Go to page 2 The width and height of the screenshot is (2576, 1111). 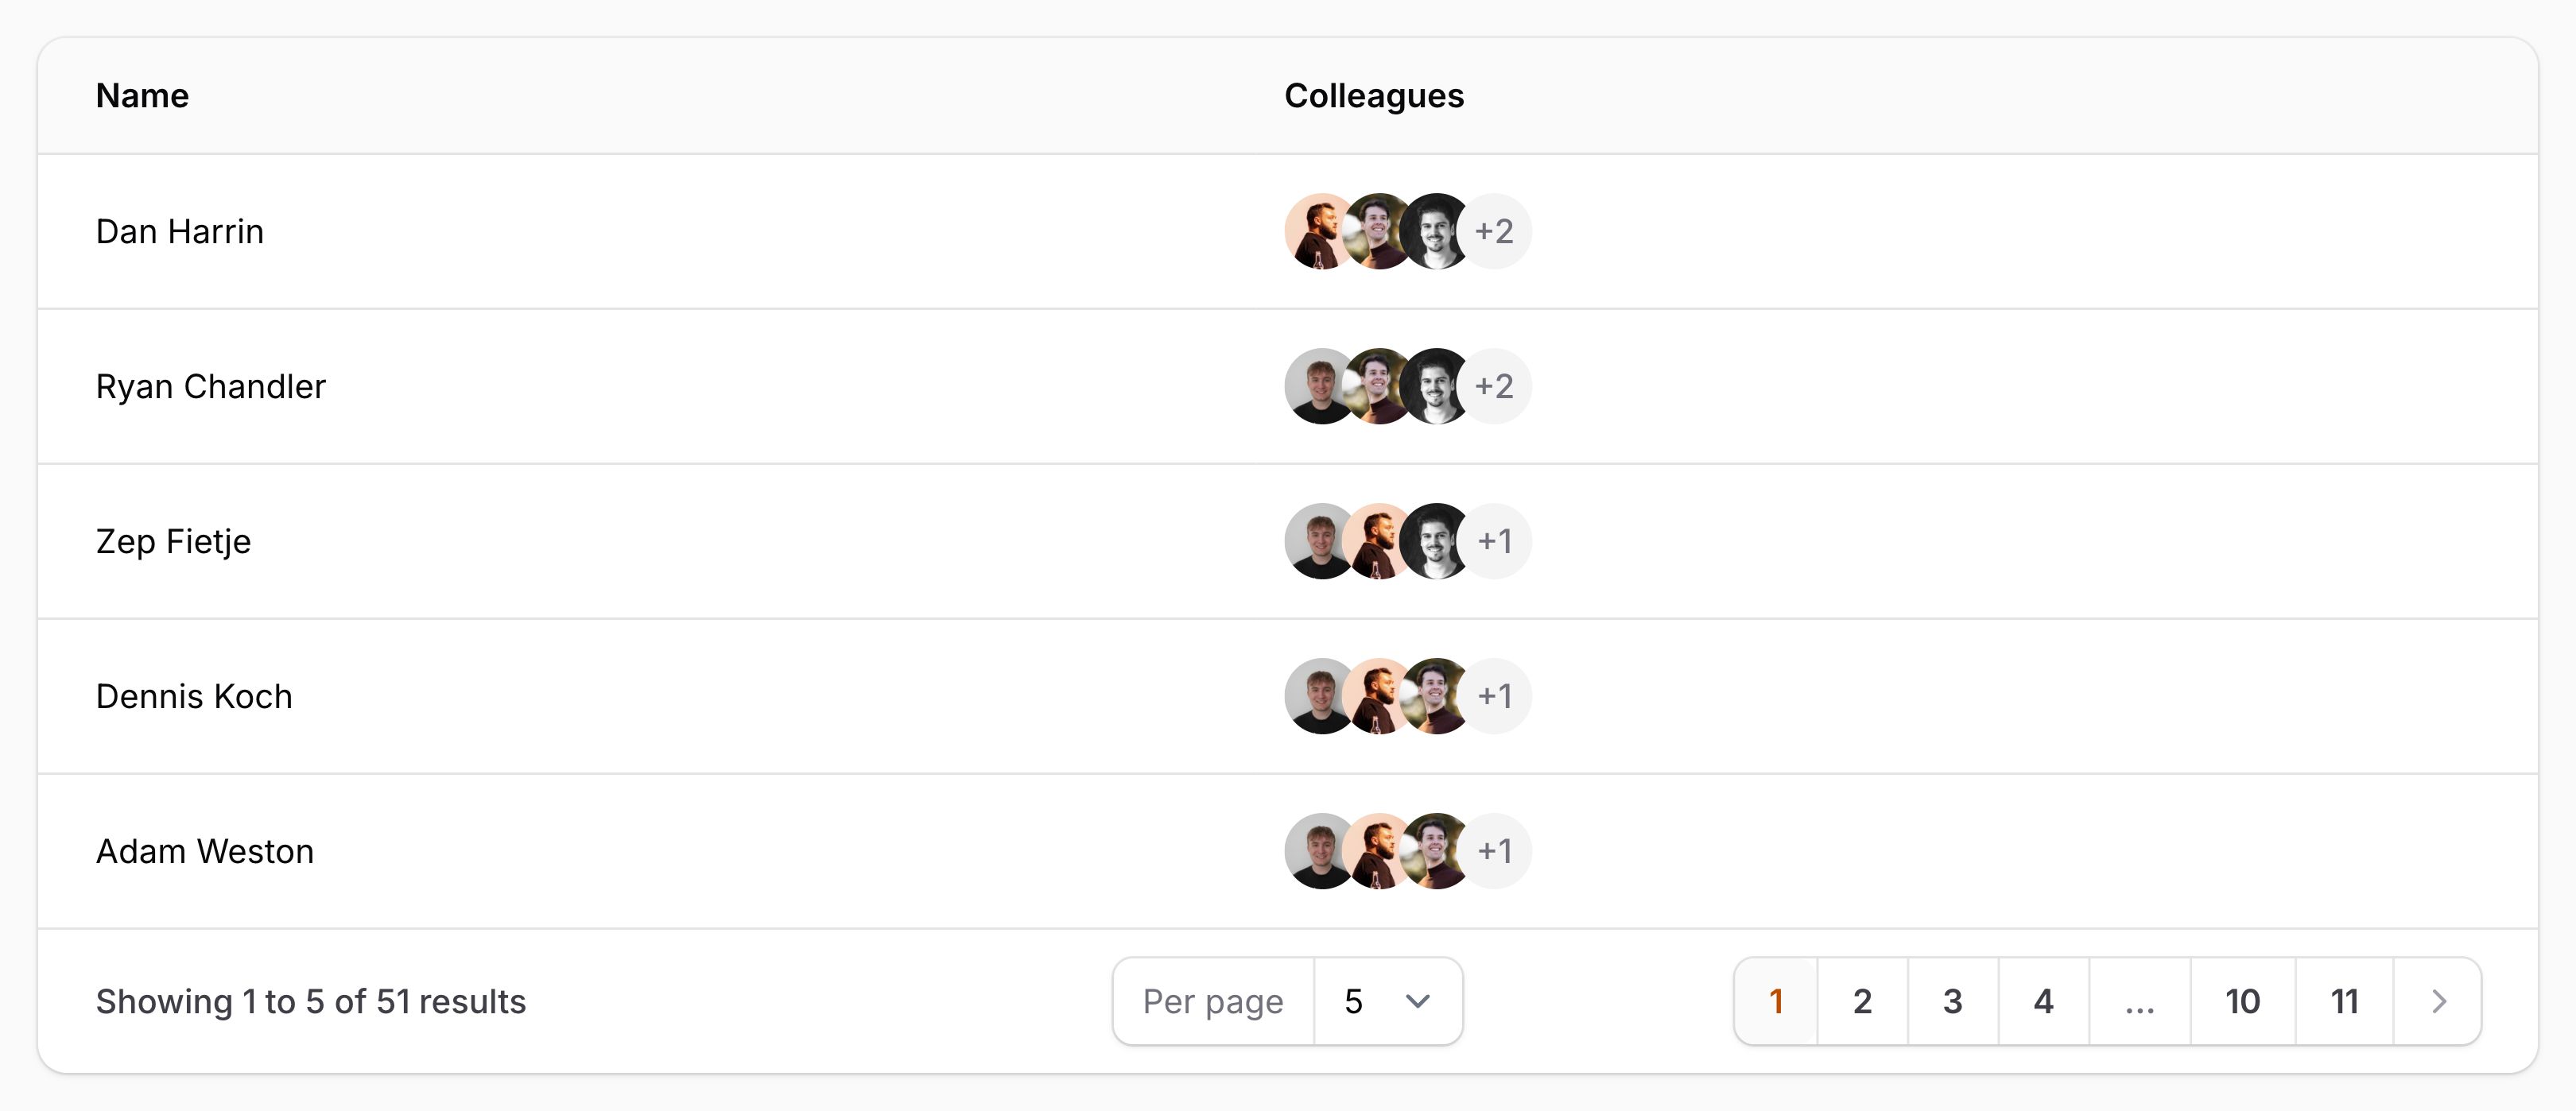[1862, 1001]
